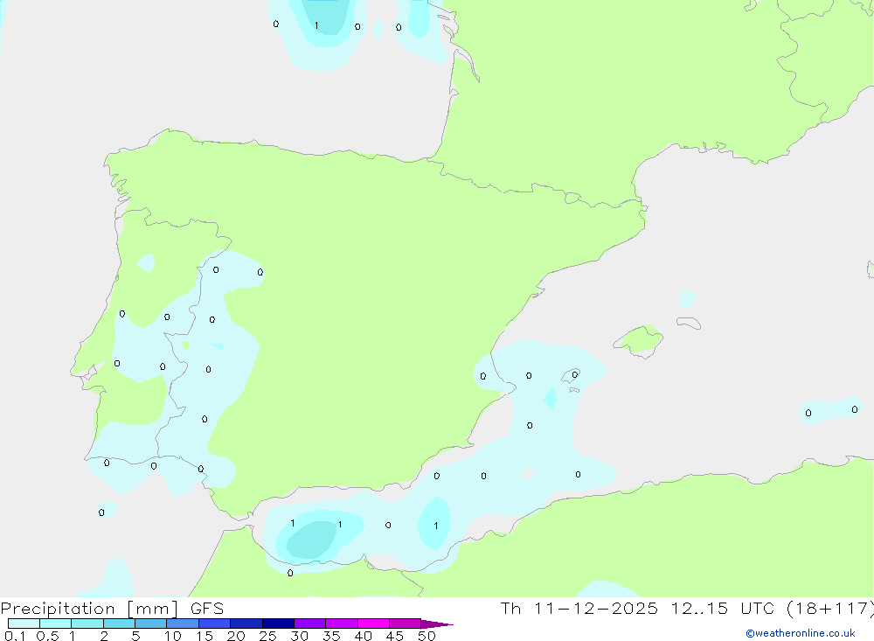
Task: Click the 5–10 mm legend swatch
Action: tap(151, 624)
